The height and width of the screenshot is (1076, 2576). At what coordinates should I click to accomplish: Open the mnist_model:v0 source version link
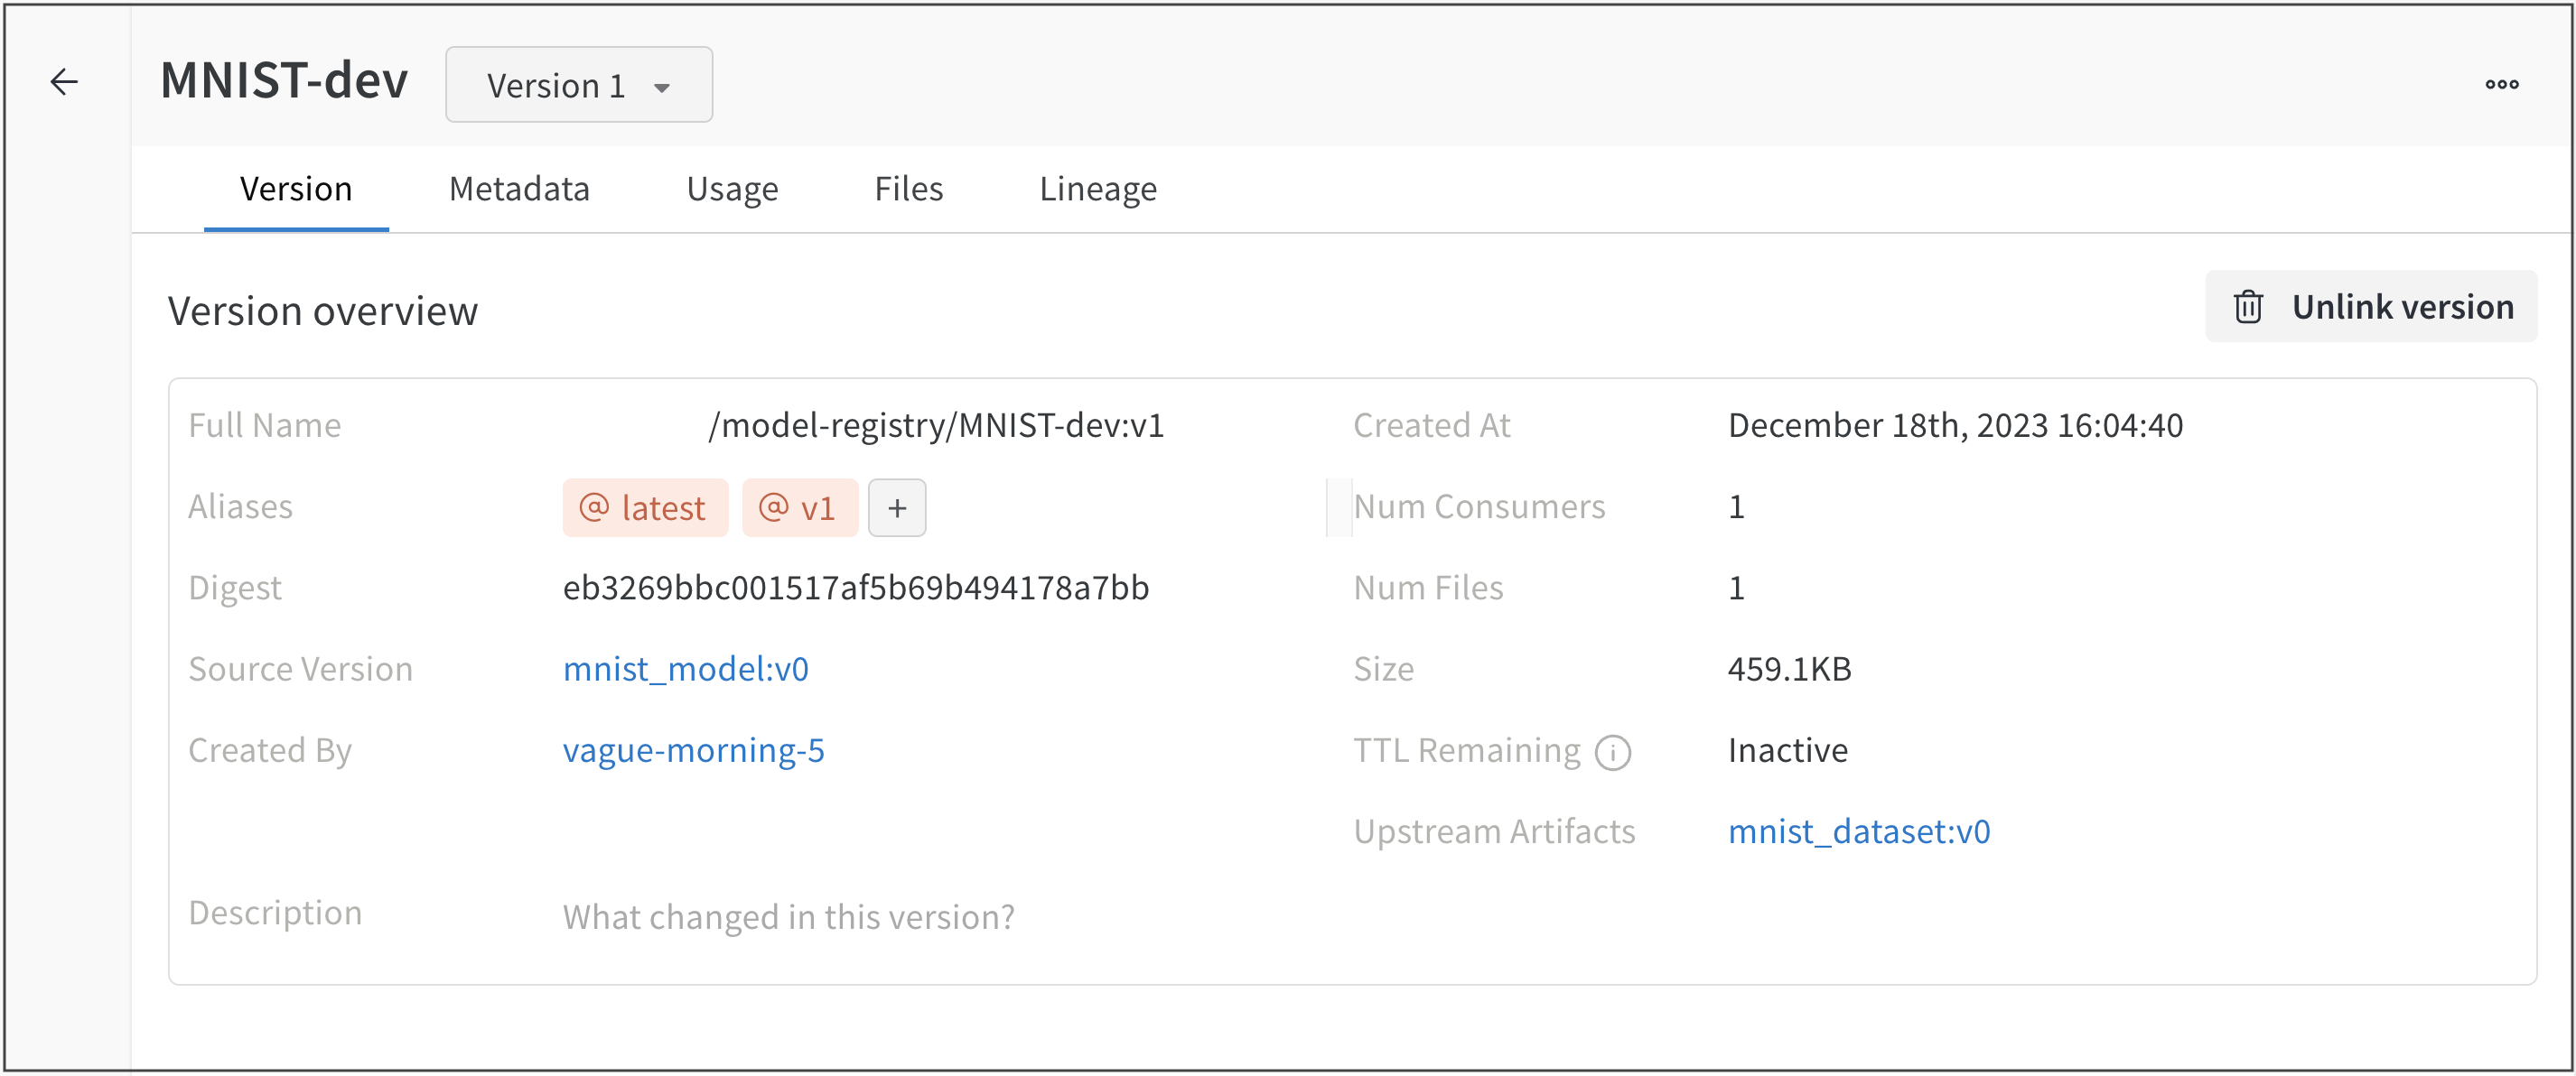[x=686, y=668]
